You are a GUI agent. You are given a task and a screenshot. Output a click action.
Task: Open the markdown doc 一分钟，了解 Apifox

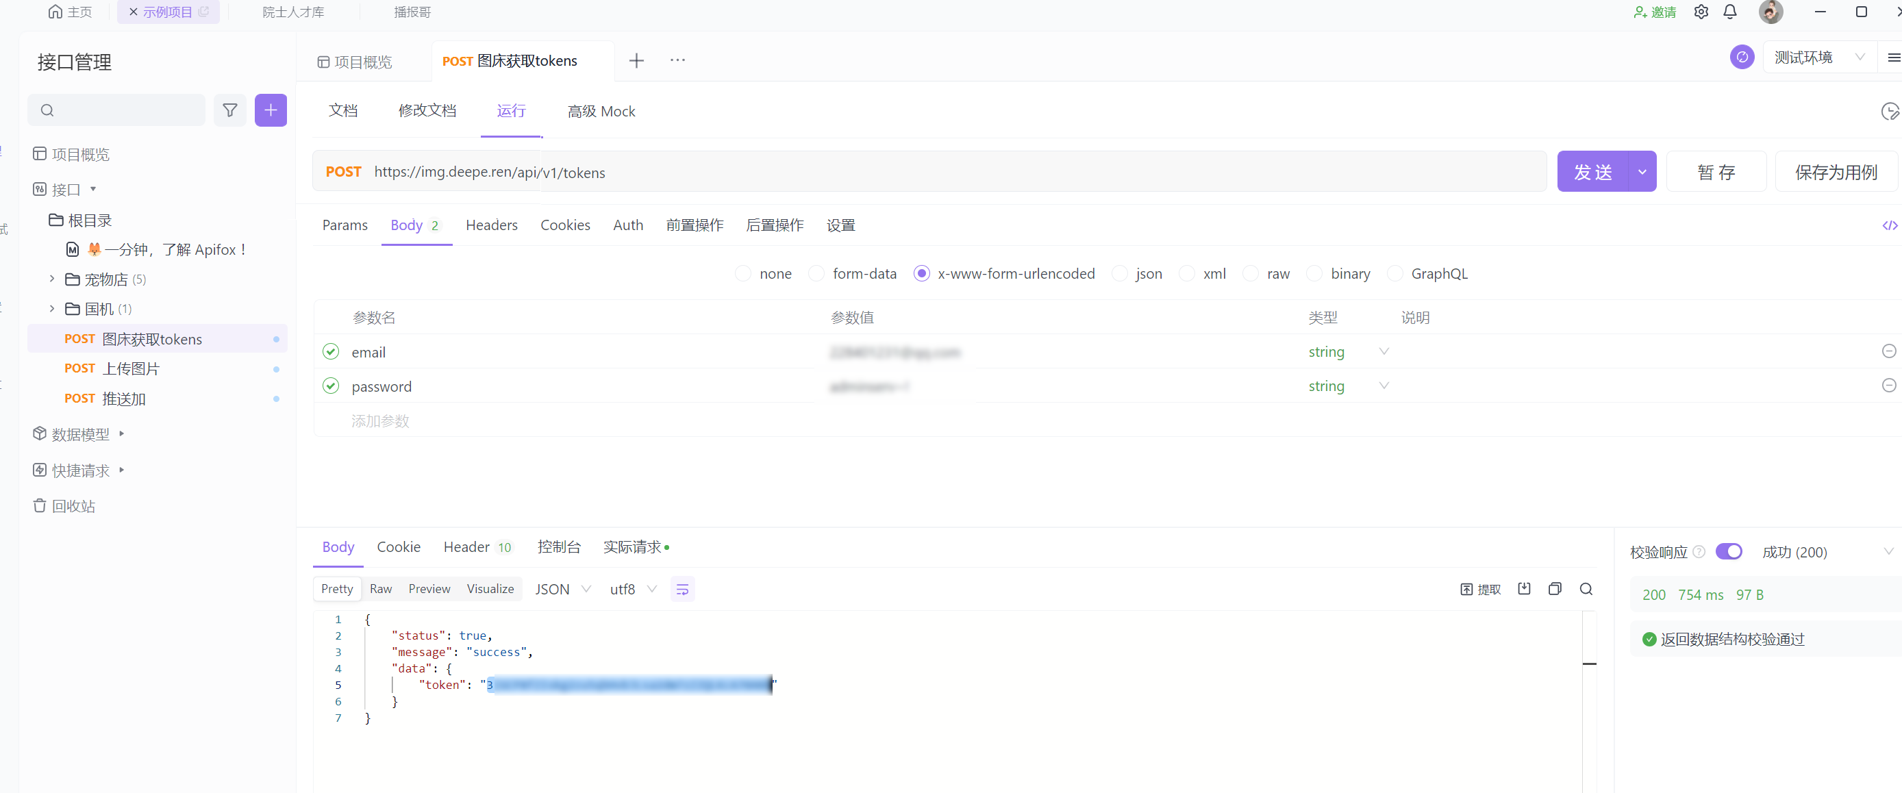tap(158, 249)
